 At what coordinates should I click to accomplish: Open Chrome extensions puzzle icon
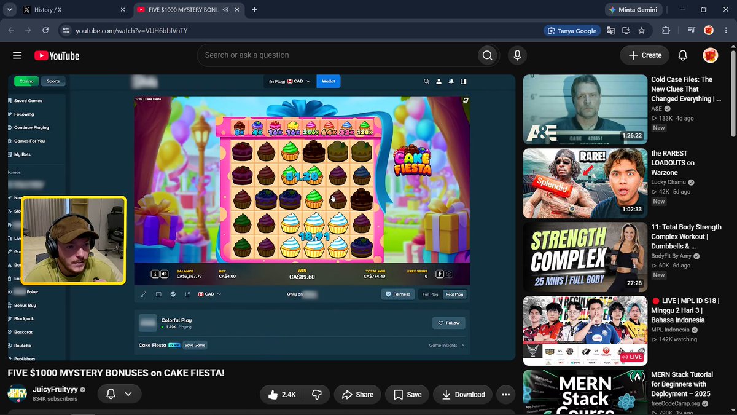click(x=666, y=30)
